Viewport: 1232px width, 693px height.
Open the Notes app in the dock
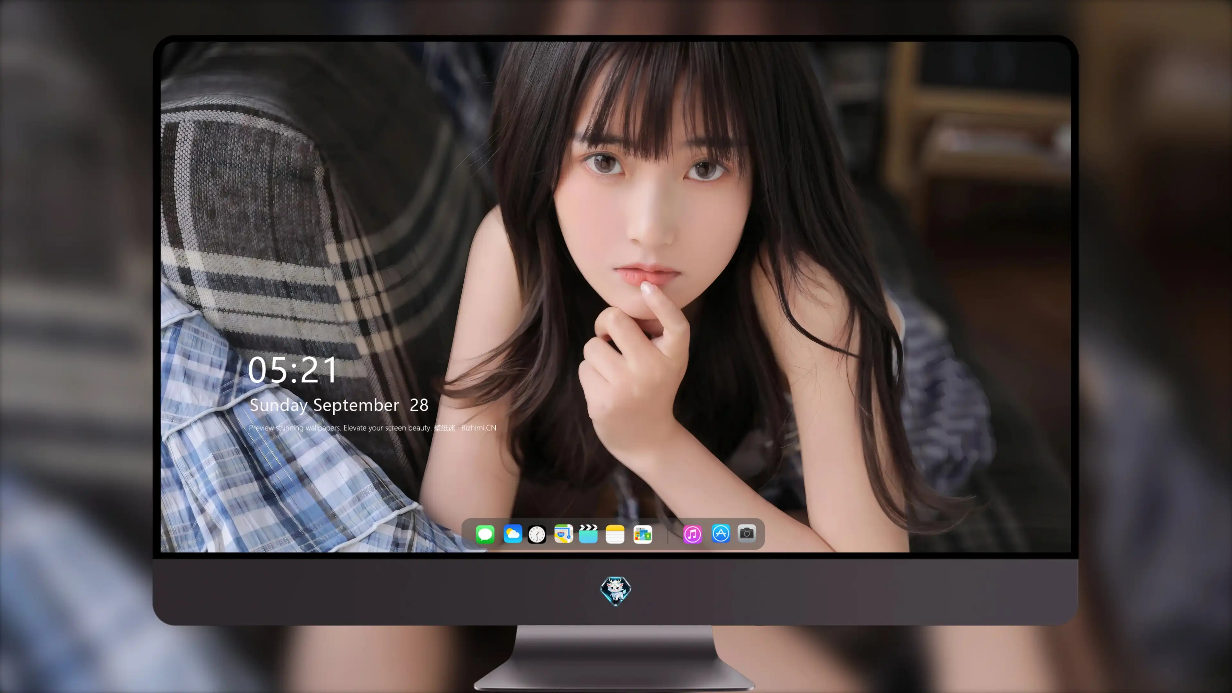click(615, 534)
